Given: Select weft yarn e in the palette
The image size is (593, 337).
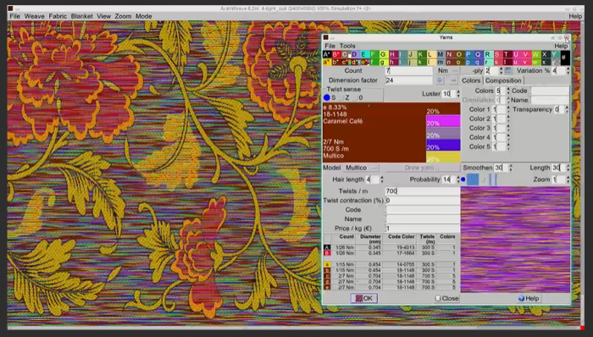Looking at the screenshot, I should click(363, 62).
